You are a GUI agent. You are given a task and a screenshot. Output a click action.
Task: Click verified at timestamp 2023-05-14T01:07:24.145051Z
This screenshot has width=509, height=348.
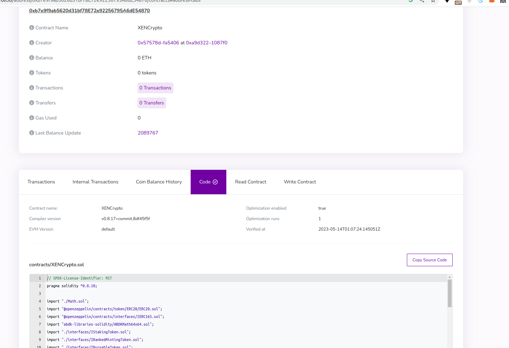349,229
